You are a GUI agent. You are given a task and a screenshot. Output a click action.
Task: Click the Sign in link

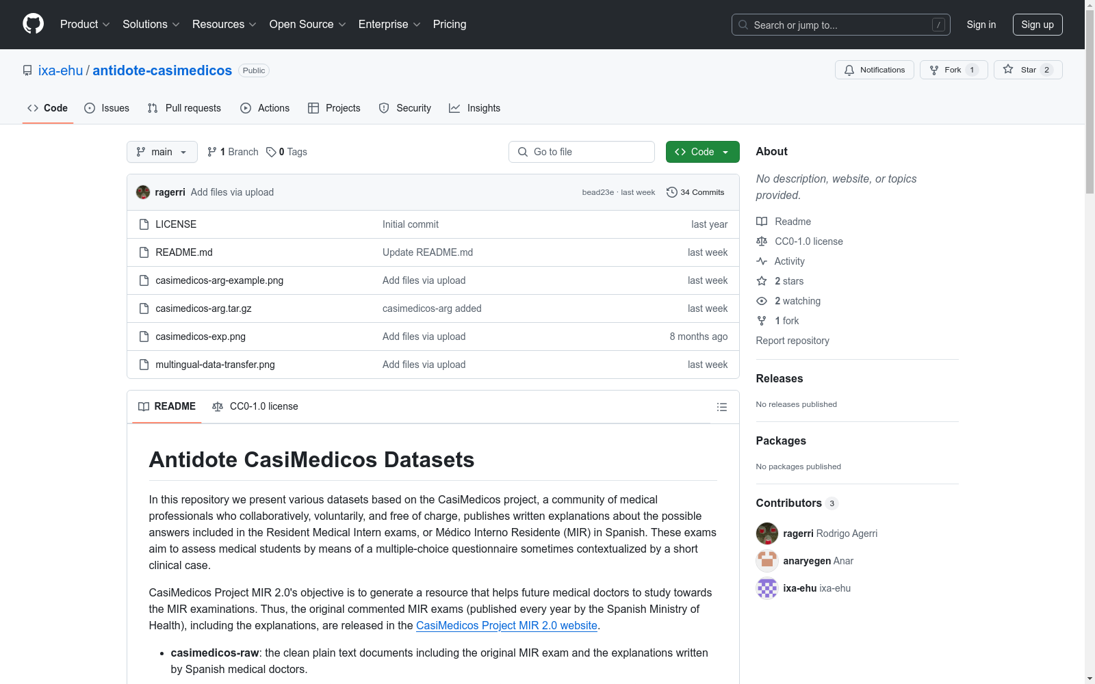pyautogui.click(x=981, y=25)
